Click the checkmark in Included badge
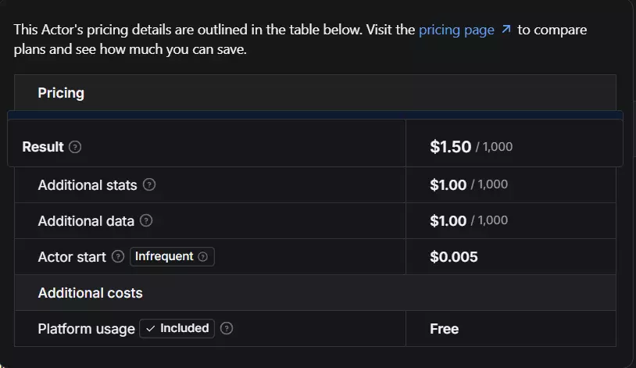The height and width of the screenshot is (368, 636). (x=150, y=329)
